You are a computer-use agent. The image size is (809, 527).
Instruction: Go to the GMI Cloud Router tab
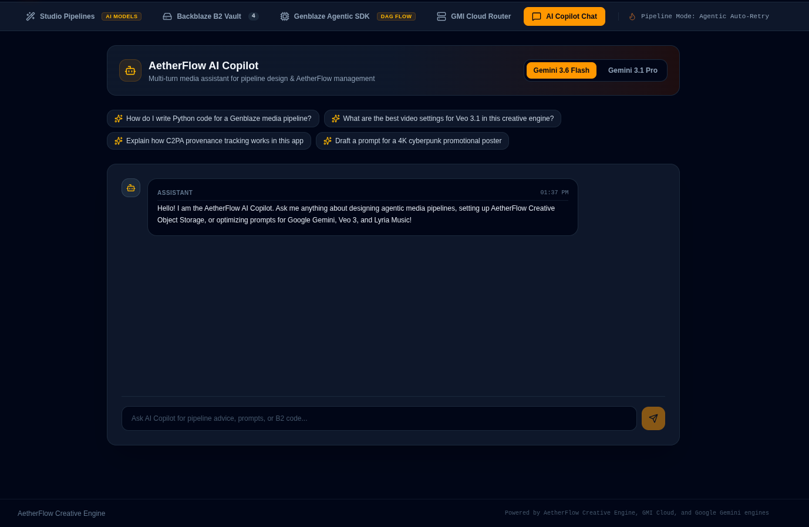tap(474, 16)
